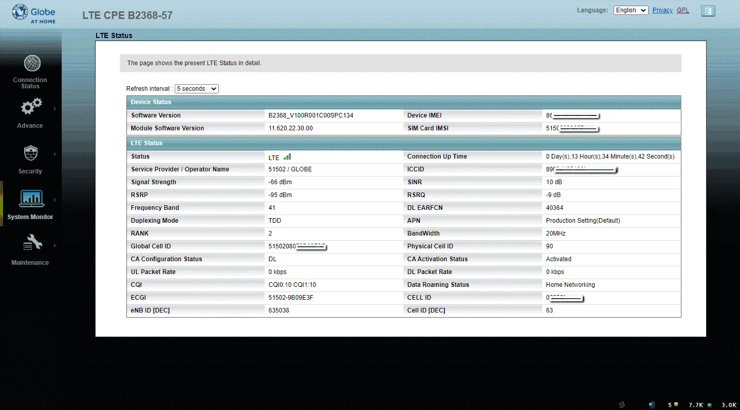Open the Refresh interval dropdown
Image resolution: width=740 pixels, height=410 pixels.
point(197,89)
